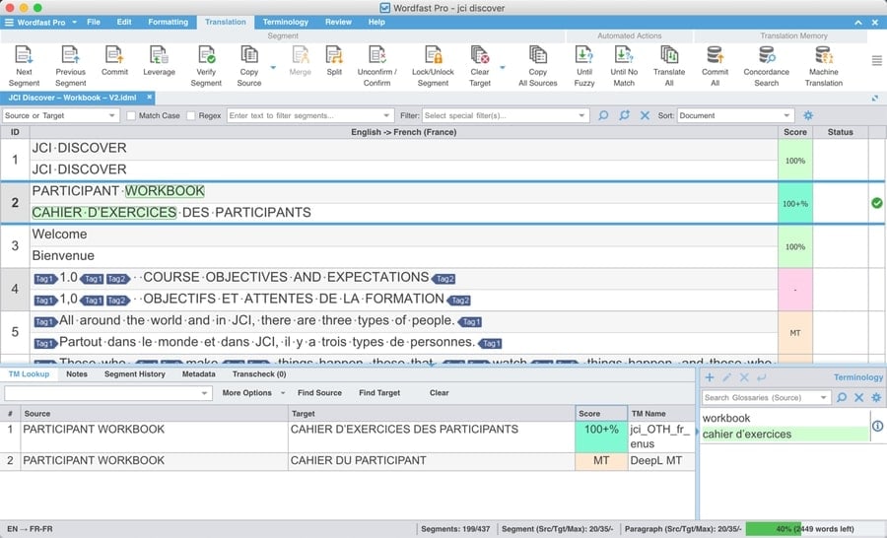
Task: Click the Split segment icon
Action: coord(334,55)
